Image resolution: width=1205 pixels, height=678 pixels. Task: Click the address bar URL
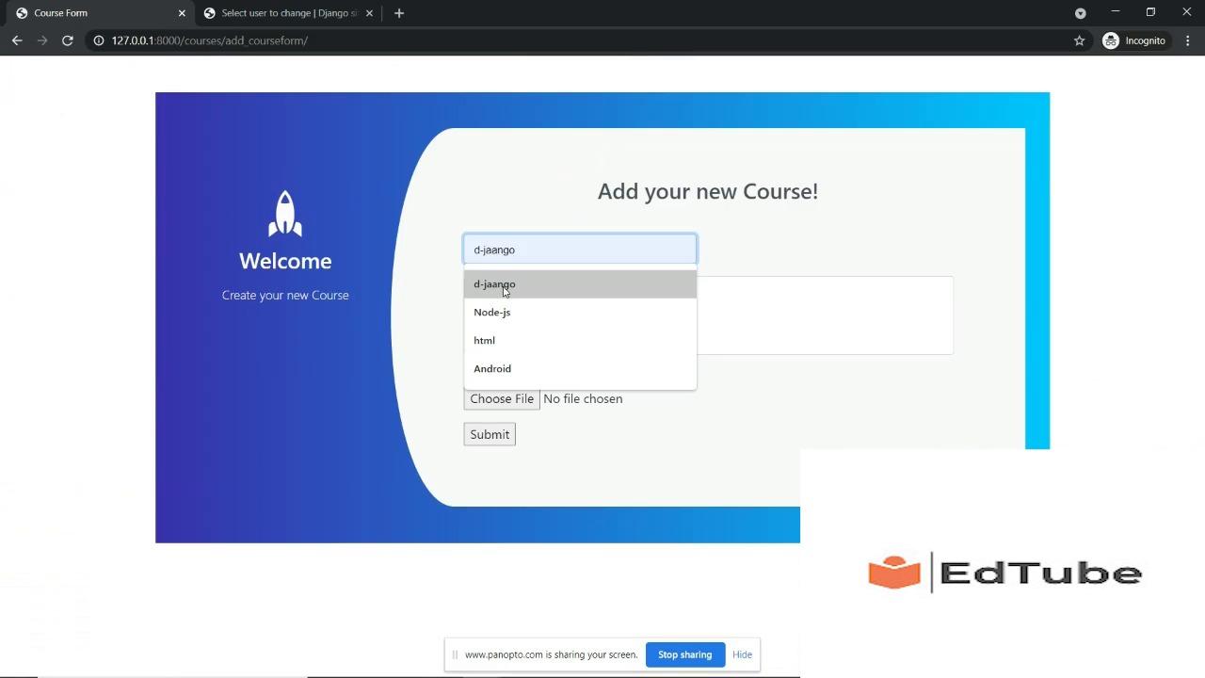pos(210,40)
